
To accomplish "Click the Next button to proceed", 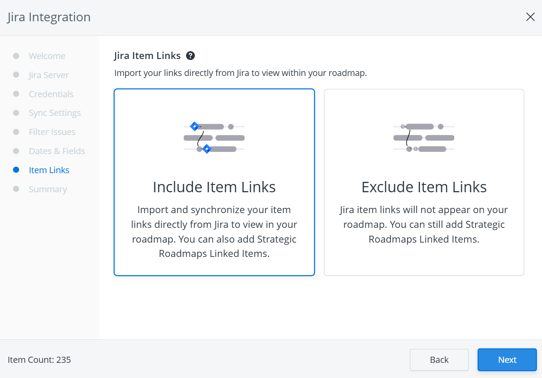I will click(507, 360).
